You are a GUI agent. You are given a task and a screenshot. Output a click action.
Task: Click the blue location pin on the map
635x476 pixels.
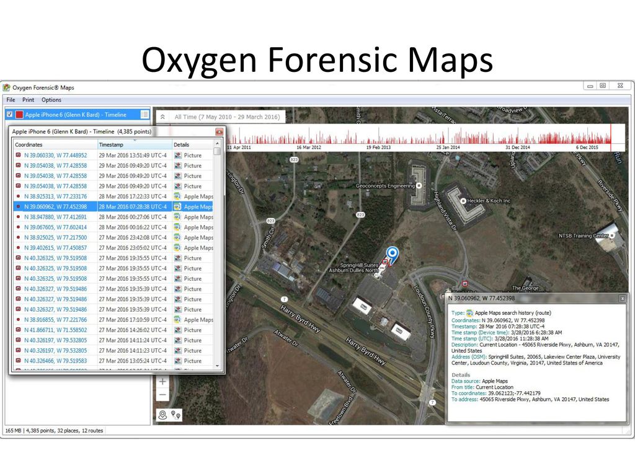(x=392, y=255)
